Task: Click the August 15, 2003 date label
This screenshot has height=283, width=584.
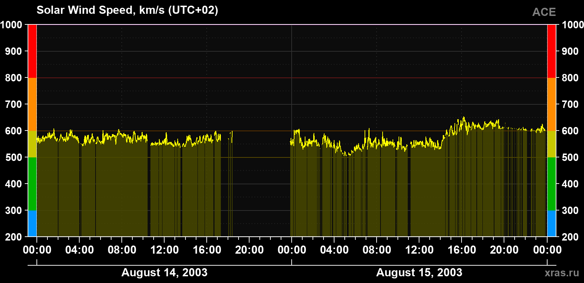Action: [419, 272]
